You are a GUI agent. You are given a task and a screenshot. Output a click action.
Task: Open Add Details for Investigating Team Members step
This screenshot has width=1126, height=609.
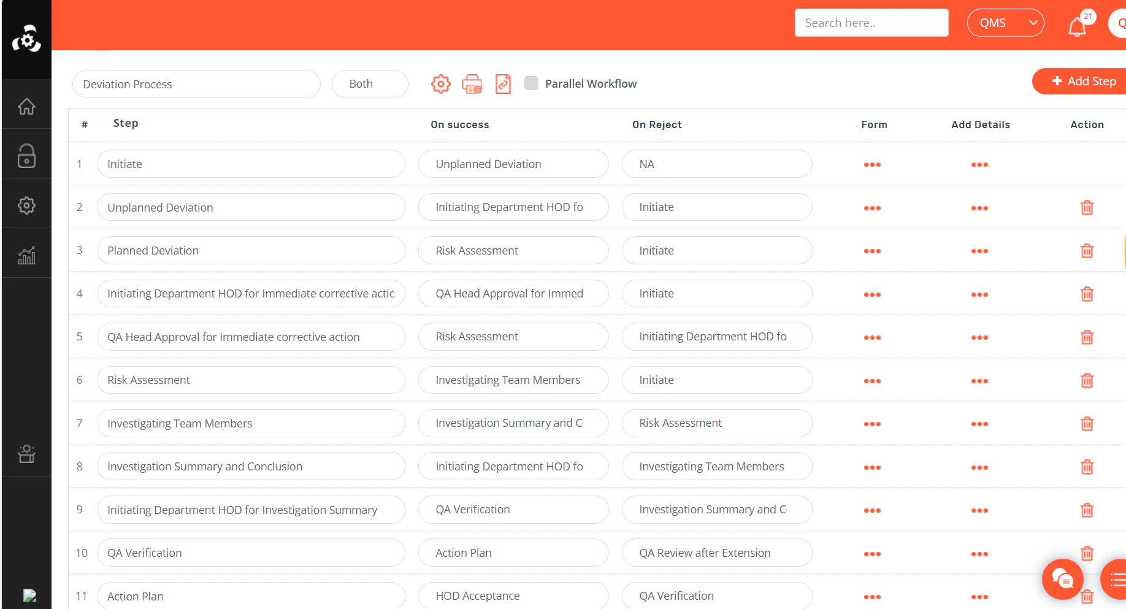(979, 424)
